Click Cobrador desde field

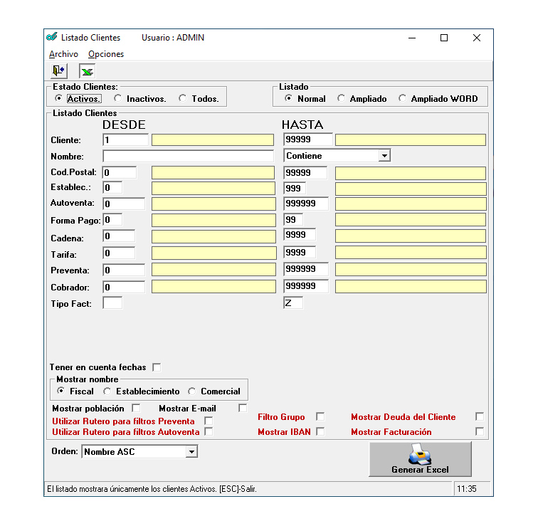(x=124, y=287)
